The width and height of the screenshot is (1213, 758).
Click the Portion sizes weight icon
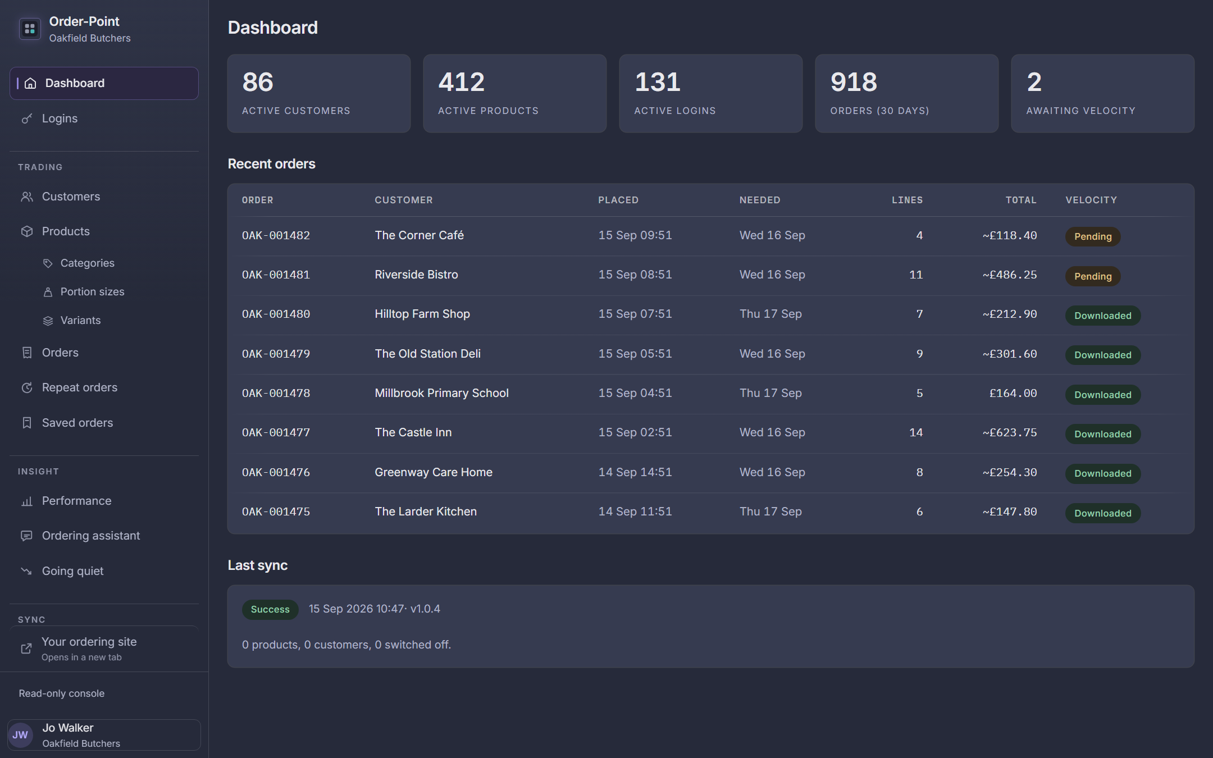[48, 292]
